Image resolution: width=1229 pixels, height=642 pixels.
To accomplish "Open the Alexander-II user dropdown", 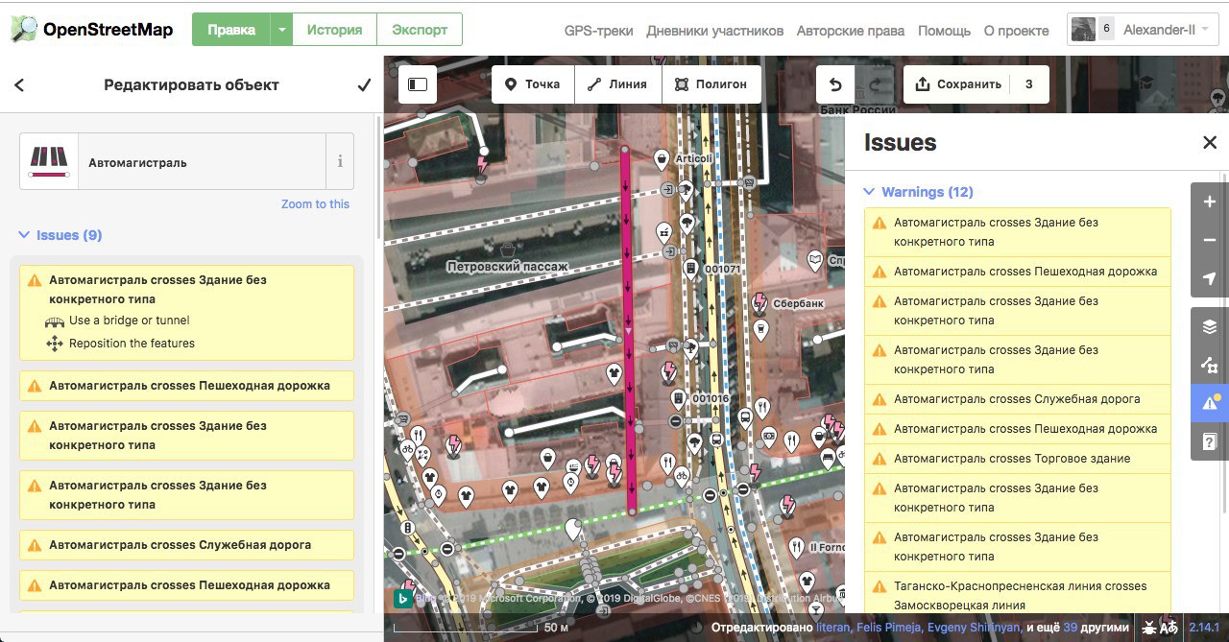I will point(1143,30).
